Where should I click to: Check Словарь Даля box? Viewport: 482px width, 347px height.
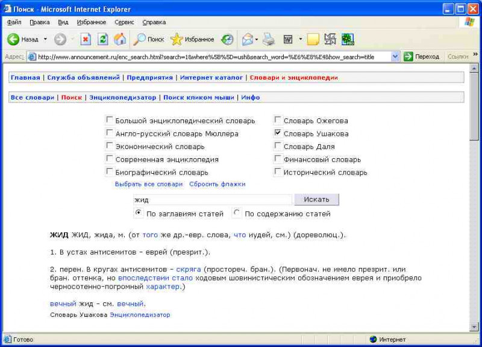point(278,145)
